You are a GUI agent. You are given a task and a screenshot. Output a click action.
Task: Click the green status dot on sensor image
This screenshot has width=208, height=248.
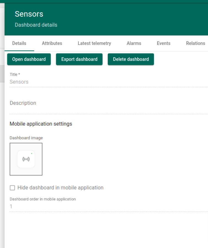click(32, 153)
